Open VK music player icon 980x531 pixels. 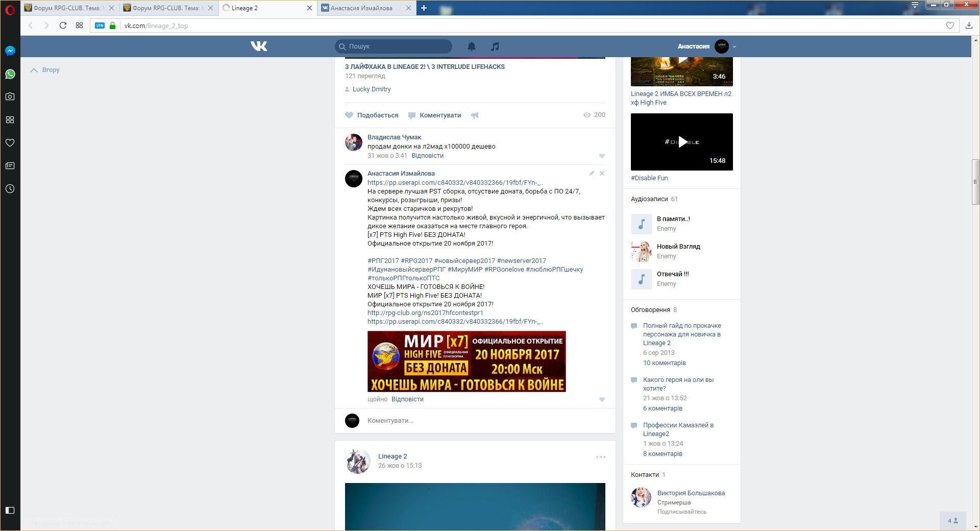click(x=495, y=46)
